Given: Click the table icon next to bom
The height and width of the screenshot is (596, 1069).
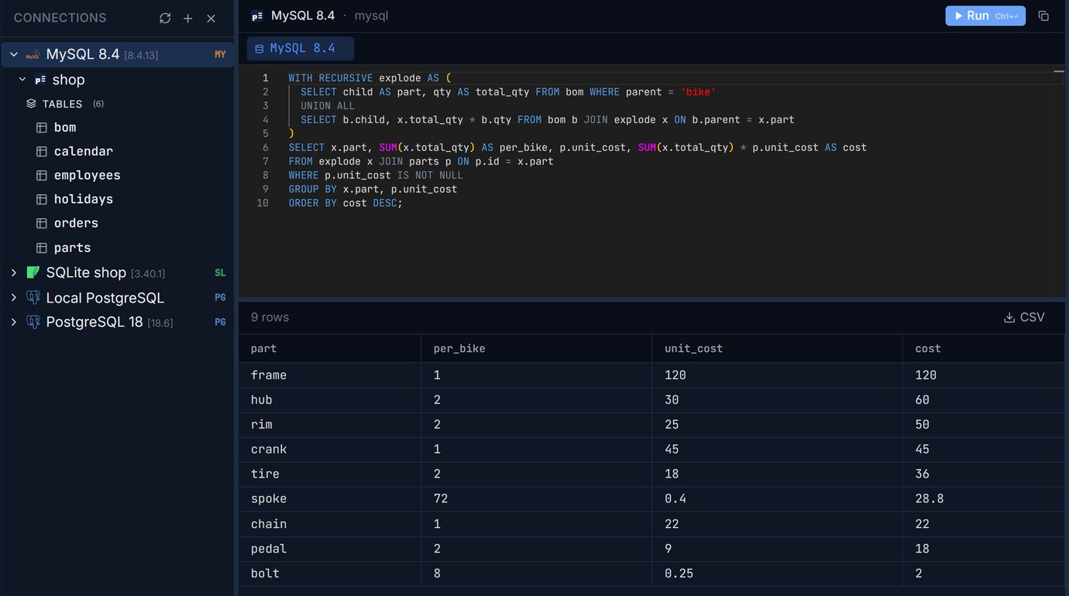Looking at the screenshot, I should pyautogui.click(x=42, y=128).
